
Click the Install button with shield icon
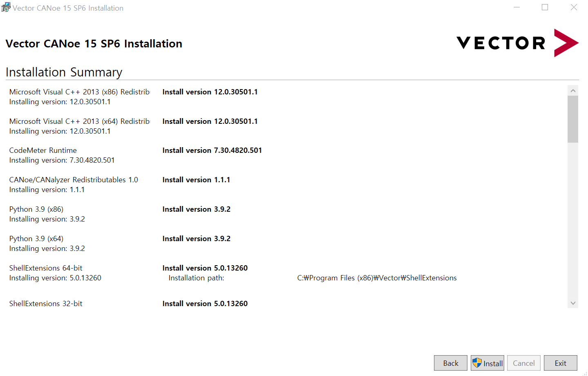click(x=487, y=363)
